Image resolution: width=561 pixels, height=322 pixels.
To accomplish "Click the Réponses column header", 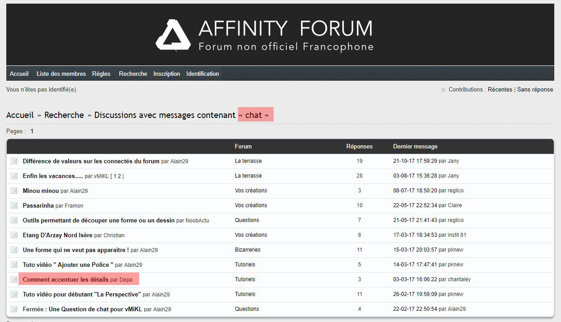I will tap(359, 147).
